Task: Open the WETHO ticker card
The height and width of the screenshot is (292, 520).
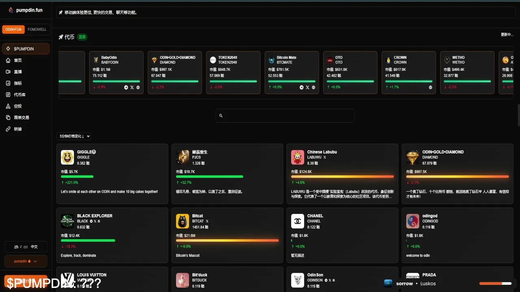Action: [467, 73]
